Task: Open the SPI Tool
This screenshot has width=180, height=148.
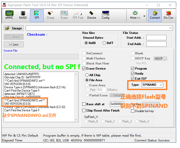Action: coord(78,15)
